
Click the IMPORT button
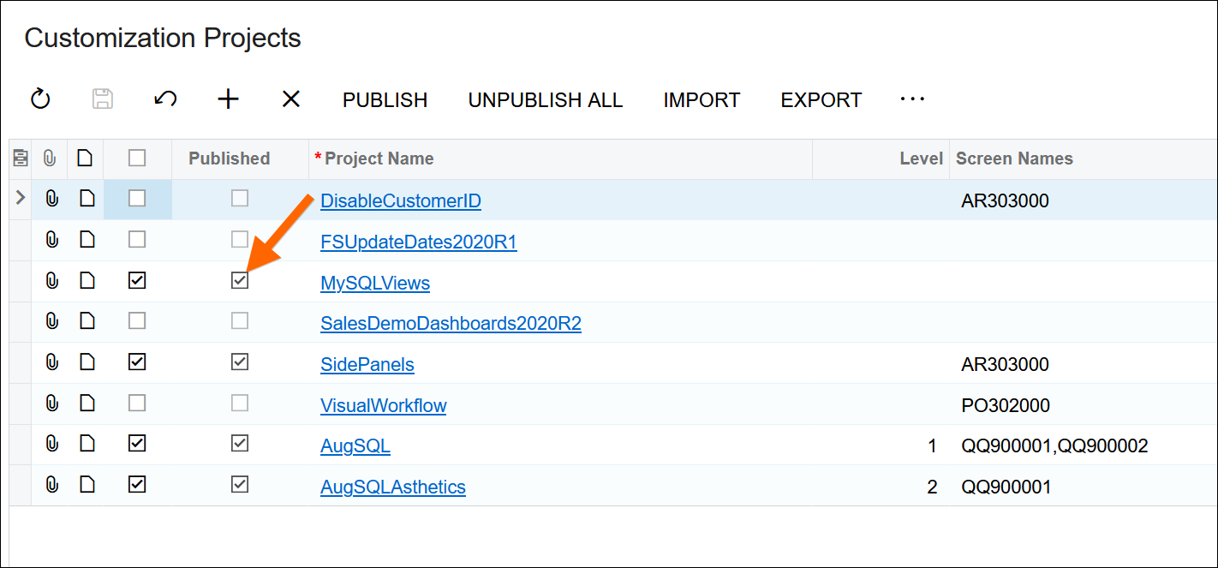point(702,100)
